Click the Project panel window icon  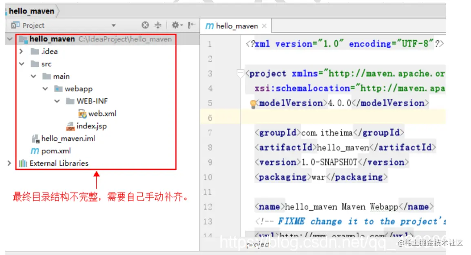(x=15, y=25)
